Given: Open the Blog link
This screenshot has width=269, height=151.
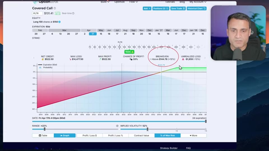Looking at the screenshot, I should (x=182, y=2).
